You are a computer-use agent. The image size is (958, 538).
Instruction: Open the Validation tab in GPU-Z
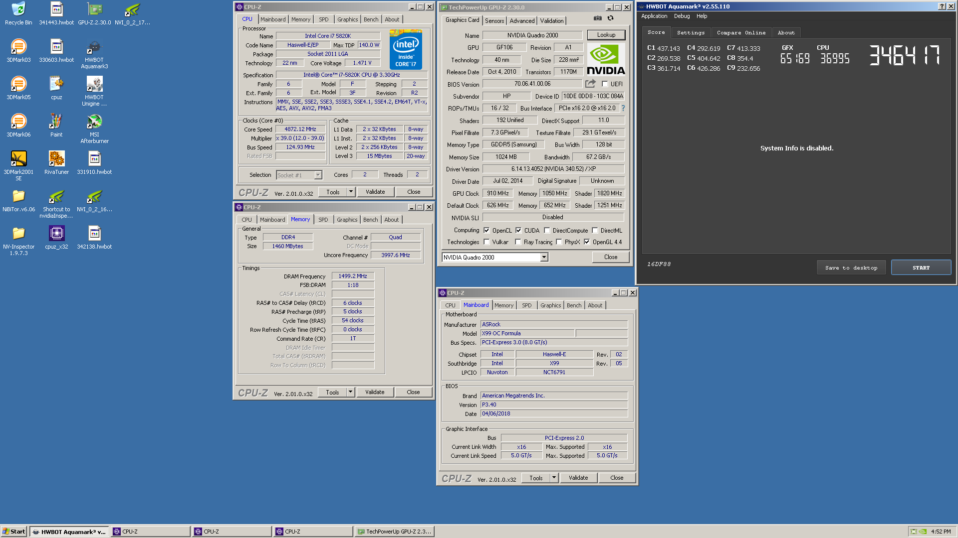551,21
